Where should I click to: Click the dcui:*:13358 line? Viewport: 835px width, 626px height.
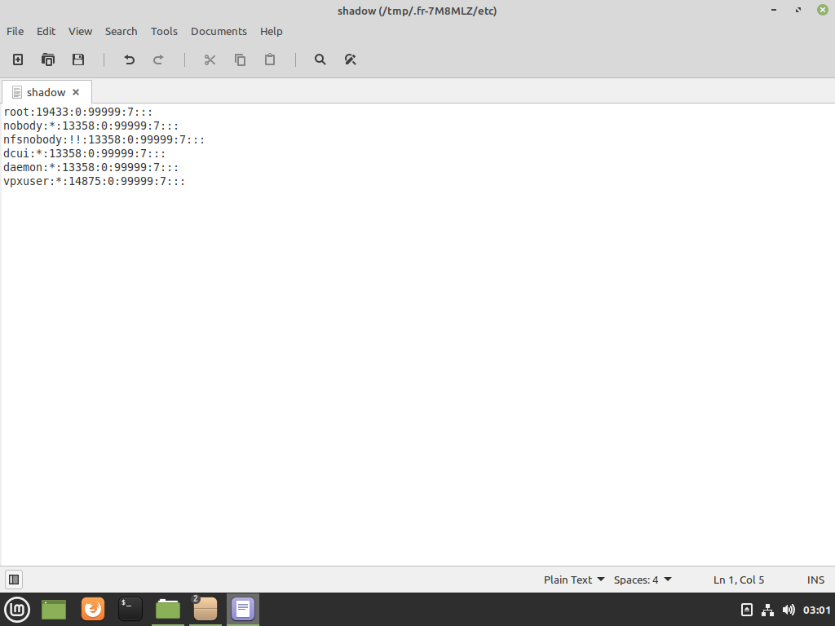(x=85, y=154)
